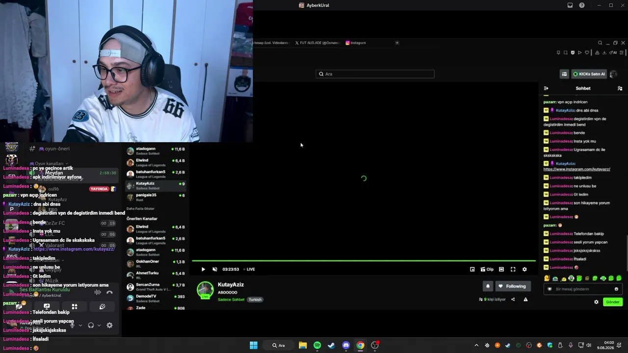Open the panigale35 channel in sidebar

[156, 197]
